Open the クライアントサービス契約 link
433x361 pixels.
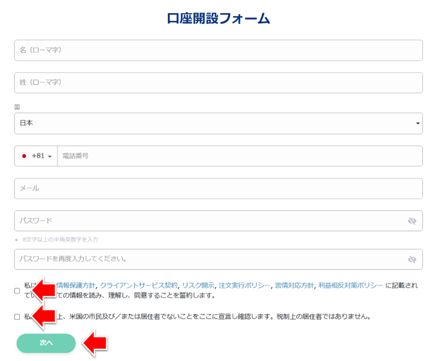(x=139, y=285)
